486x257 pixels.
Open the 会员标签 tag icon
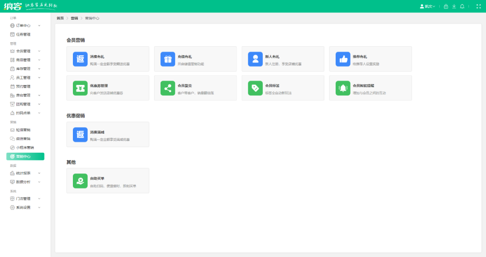(x=256, y=88)
